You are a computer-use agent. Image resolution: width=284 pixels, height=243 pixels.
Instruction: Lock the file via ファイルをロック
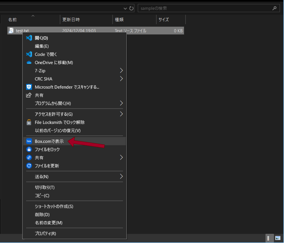point(47,149)
